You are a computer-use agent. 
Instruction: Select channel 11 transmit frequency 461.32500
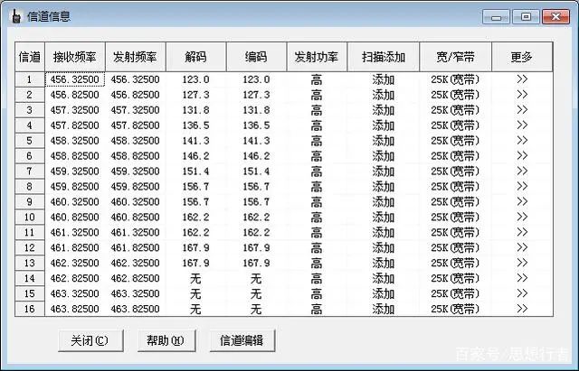tap(136, 232)
